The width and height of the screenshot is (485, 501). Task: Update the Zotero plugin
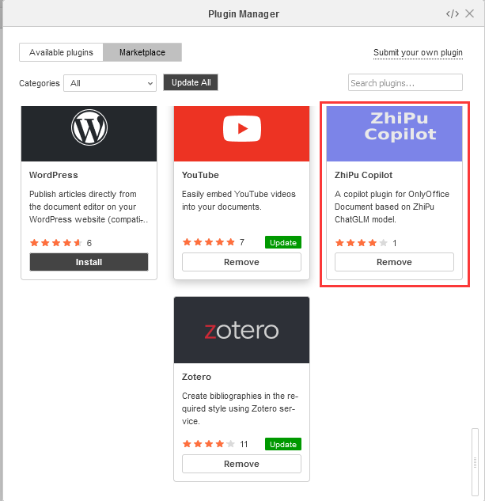(x=283, y=444)
